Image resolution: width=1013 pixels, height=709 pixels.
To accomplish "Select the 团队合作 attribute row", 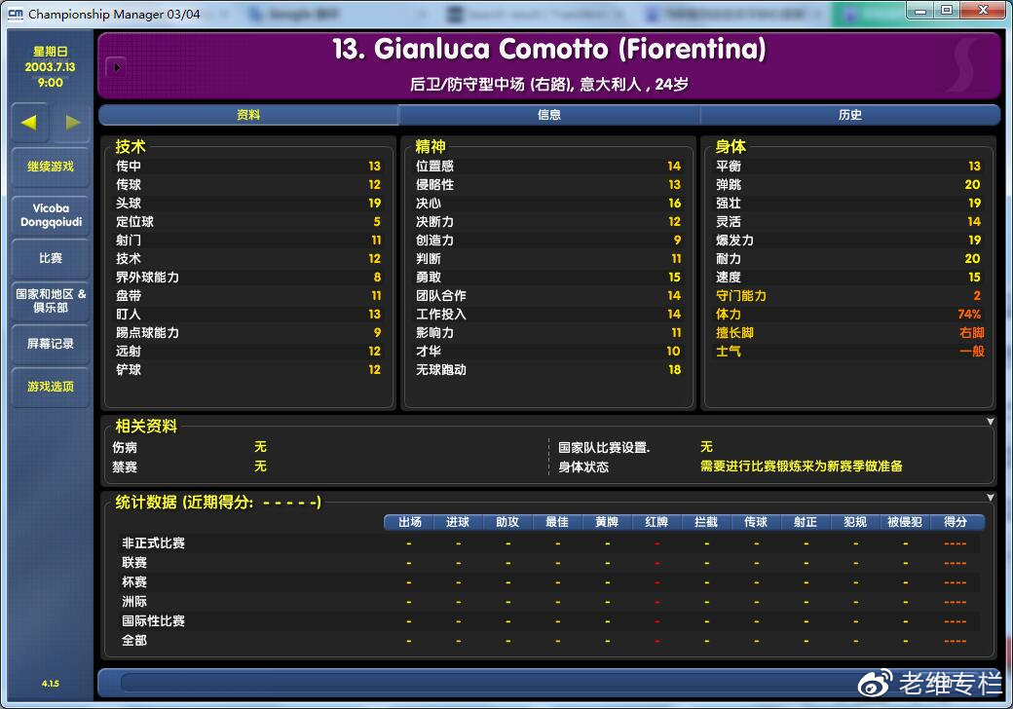I will pos(547,295).
